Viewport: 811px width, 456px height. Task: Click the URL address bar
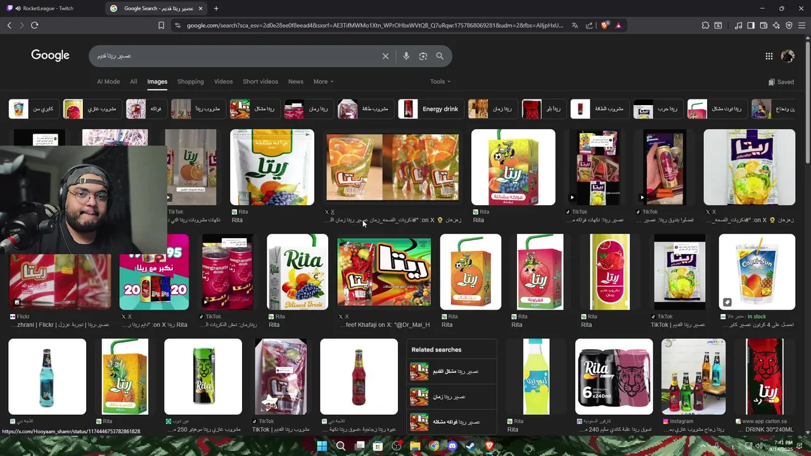[x=374, y=25]
